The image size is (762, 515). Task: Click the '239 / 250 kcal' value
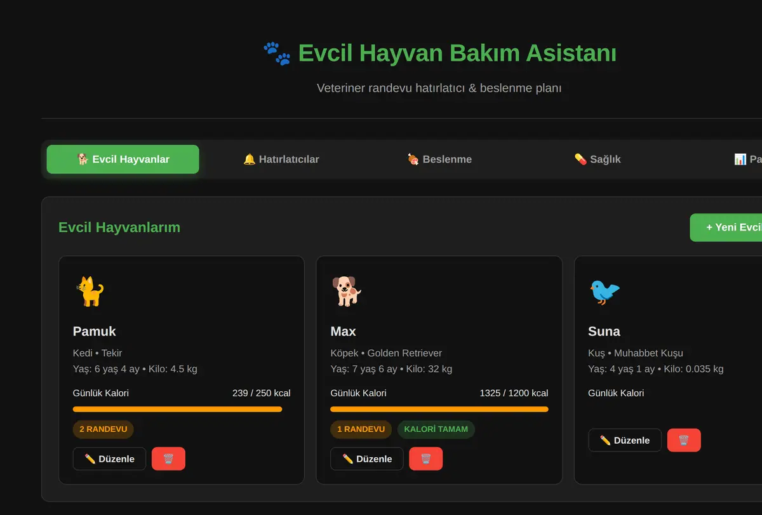point(262,393)
